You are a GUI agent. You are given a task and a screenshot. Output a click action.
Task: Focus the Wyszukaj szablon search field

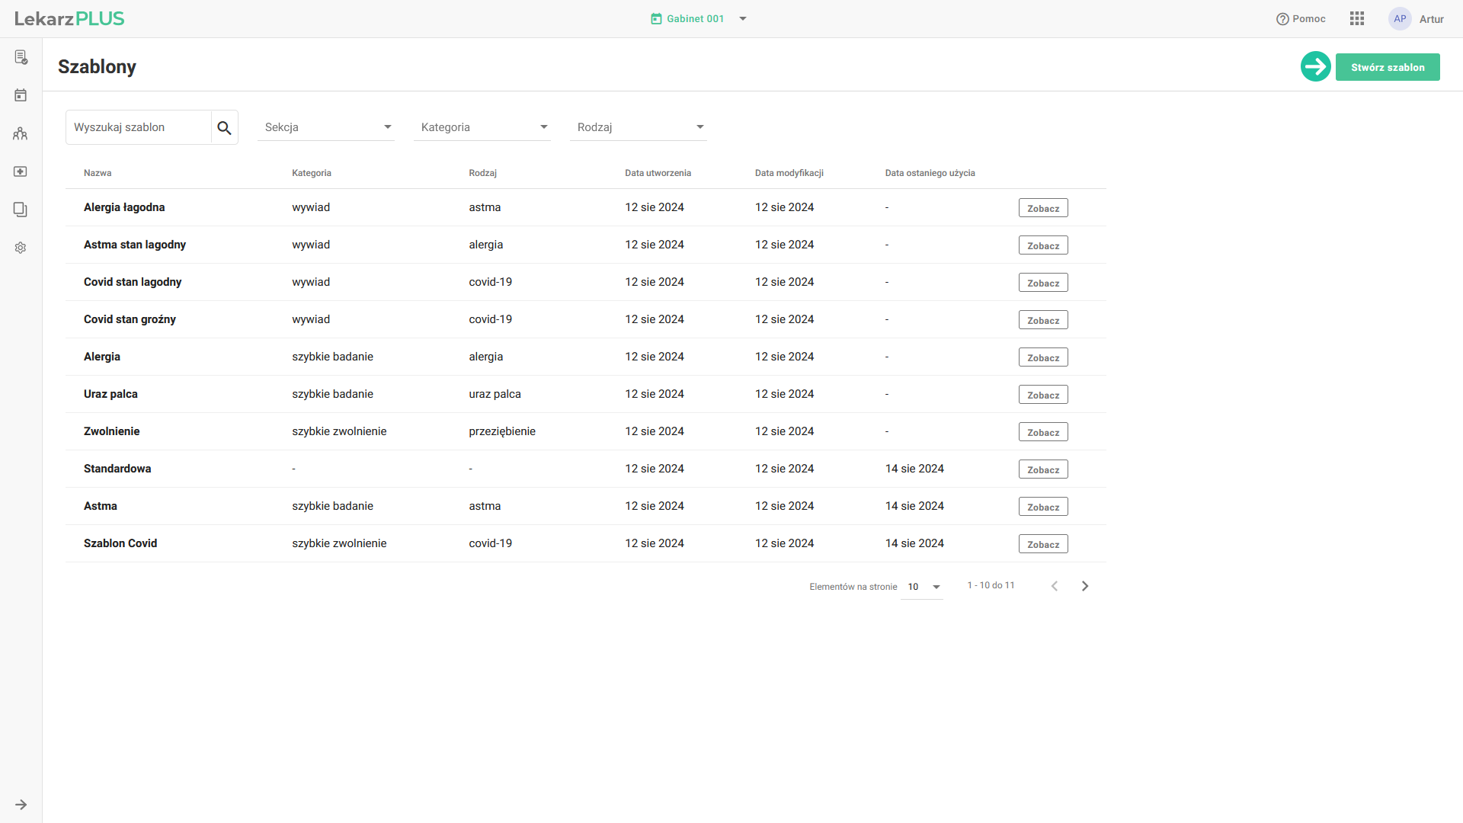(x=139, y=127)
